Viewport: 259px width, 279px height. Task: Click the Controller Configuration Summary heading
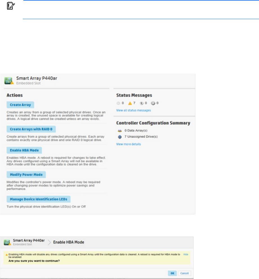pyautogui.click(x=153, y=123)
